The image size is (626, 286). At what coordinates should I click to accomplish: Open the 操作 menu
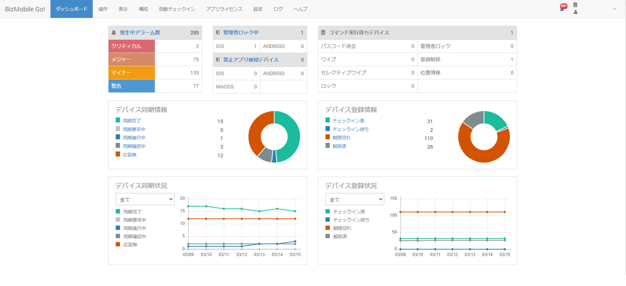[103, 9]
